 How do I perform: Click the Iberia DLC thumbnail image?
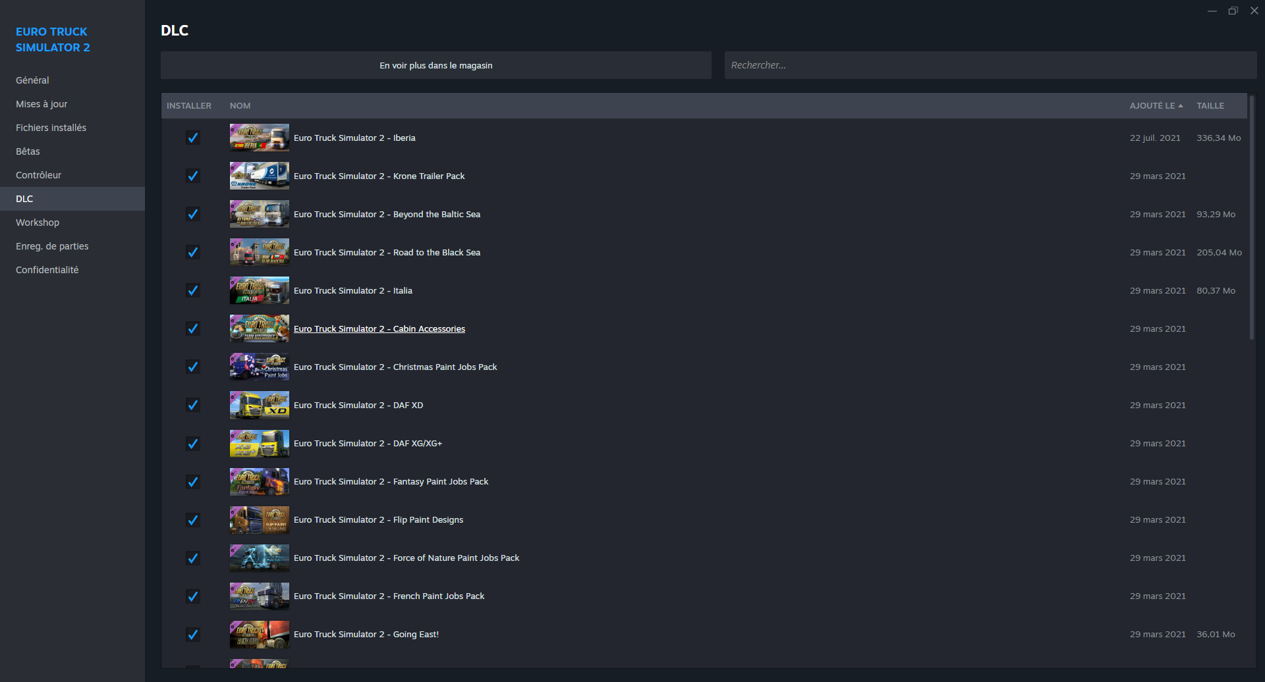point(259,138)
